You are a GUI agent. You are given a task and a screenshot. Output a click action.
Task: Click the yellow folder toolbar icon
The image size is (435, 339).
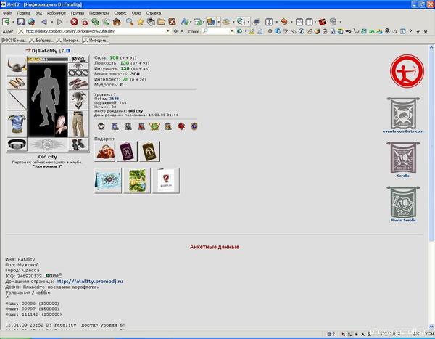coord(162,22)
